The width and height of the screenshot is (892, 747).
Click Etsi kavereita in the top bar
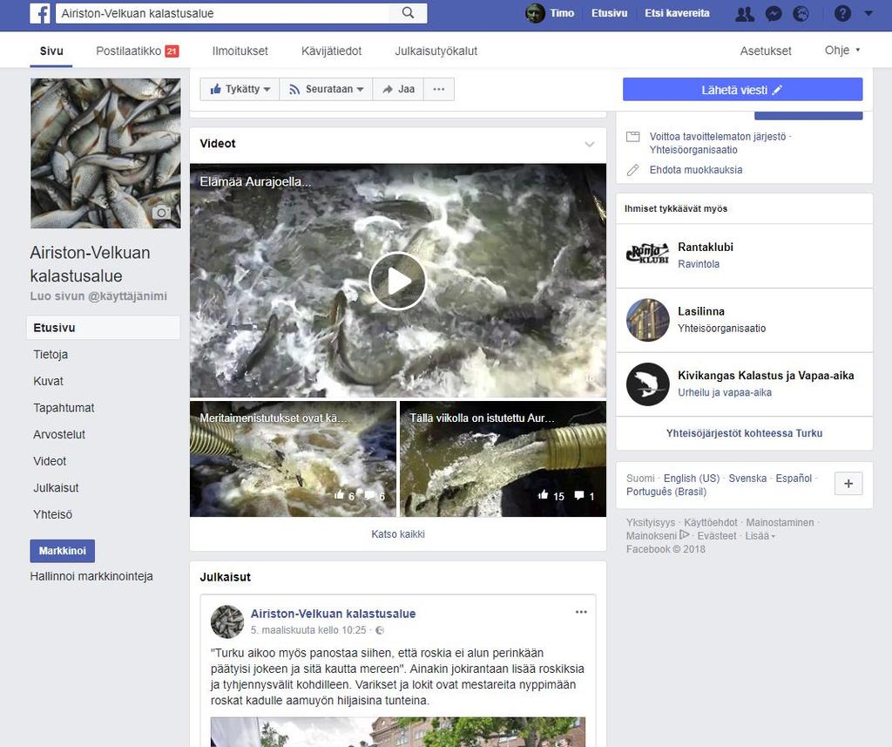[677, 13]
